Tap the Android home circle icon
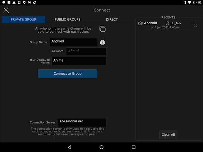The height and width of the screenshot is (152, 203). pos(101,147)
